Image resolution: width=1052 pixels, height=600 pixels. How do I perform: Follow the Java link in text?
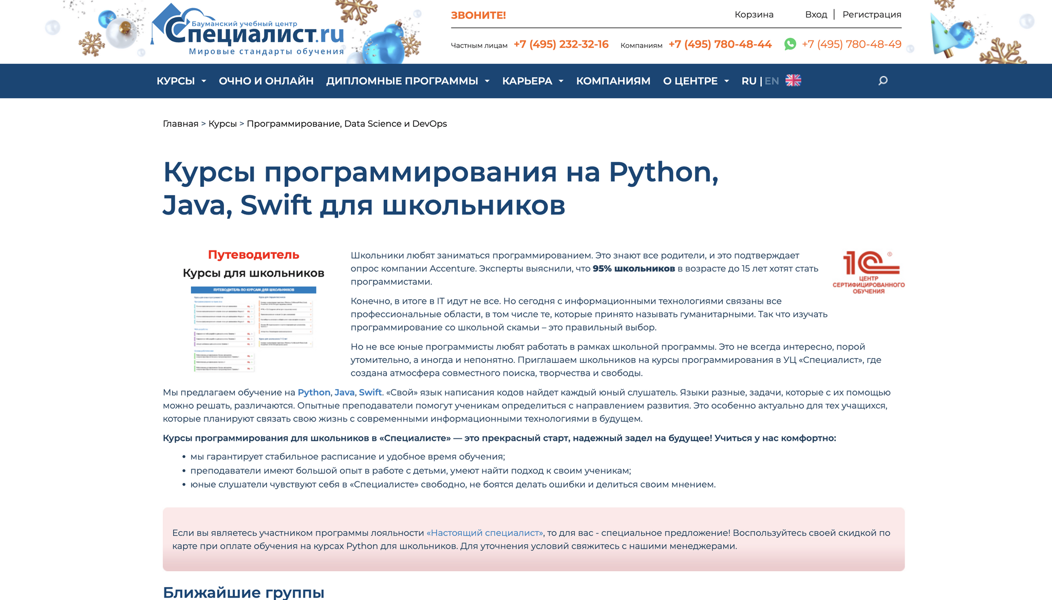[x=344, y=392]
